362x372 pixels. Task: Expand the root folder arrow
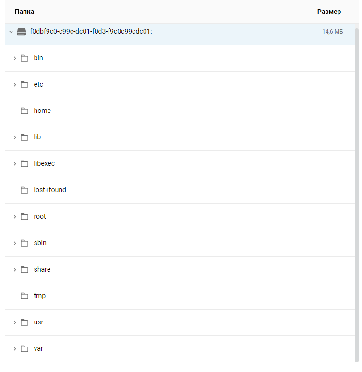[x=15, y=217]
